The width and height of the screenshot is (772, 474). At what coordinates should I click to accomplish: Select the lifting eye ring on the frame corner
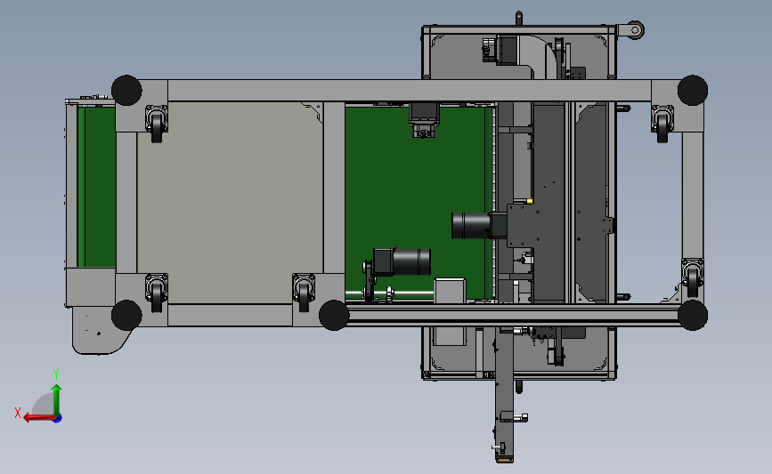[635, 30]
